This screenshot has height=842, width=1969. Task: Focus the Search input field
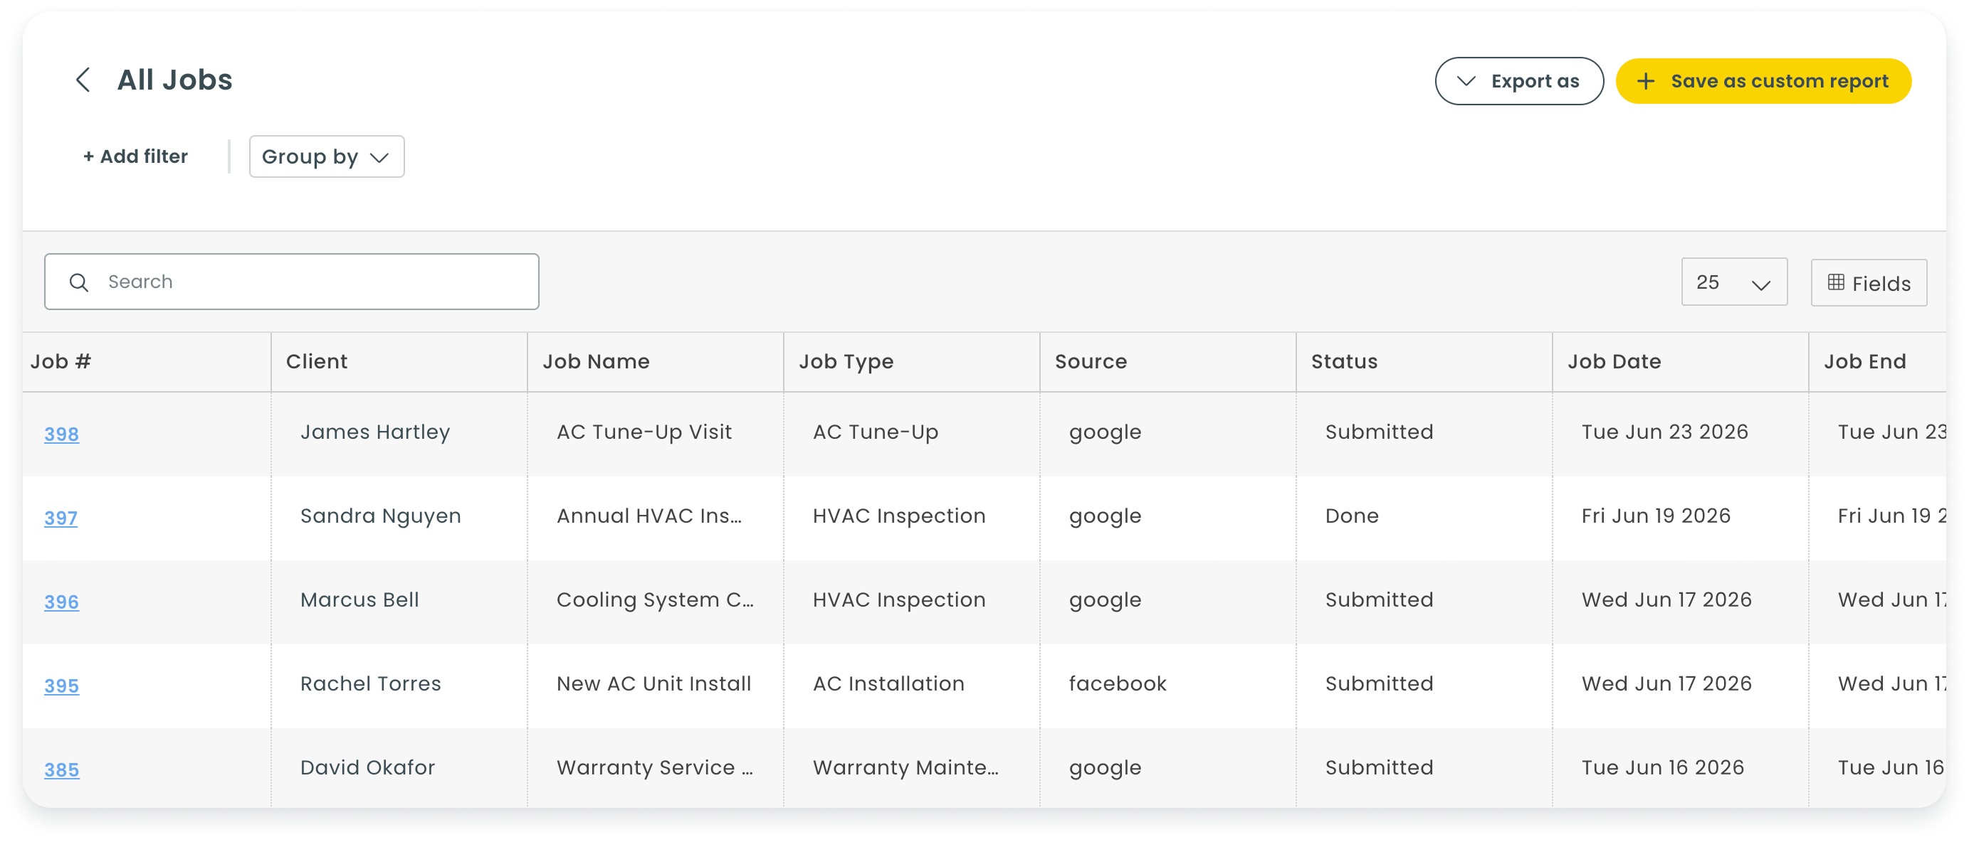[x=291, y=282]
